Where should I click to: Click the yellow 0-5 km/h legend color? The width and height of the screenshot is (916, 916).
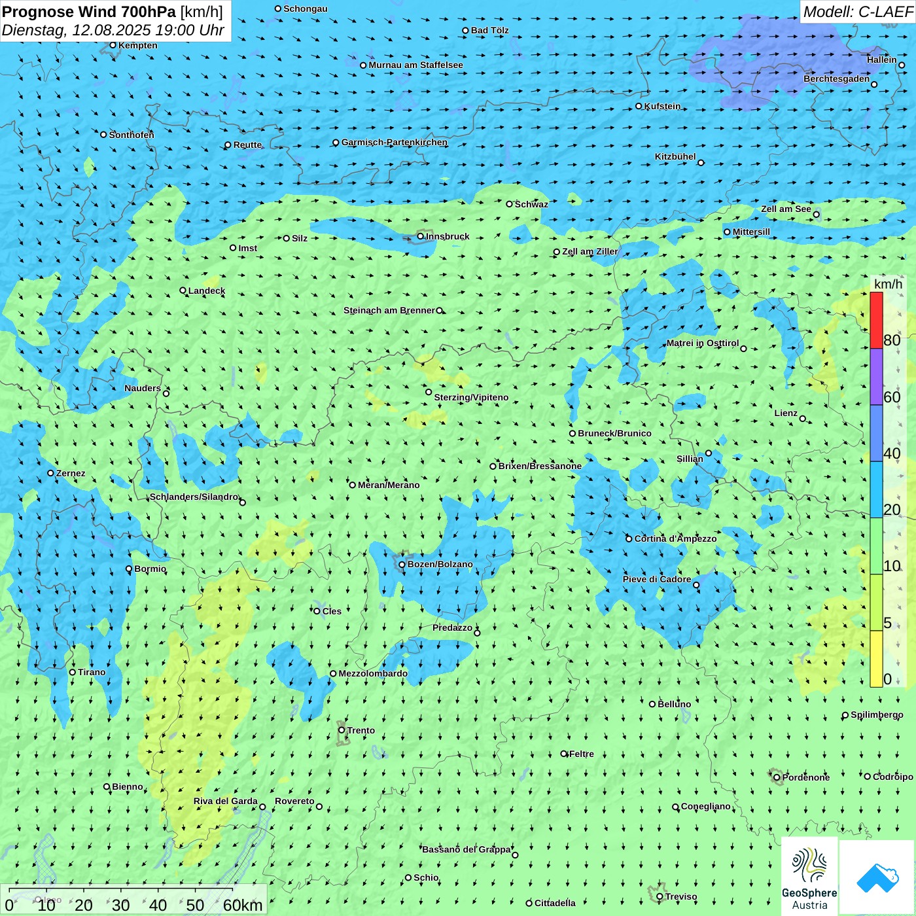(x=876, y=658)
